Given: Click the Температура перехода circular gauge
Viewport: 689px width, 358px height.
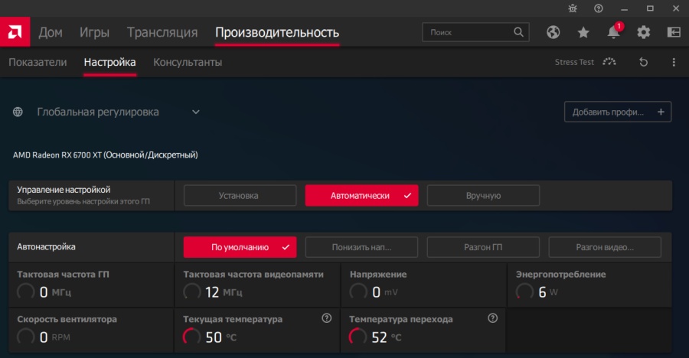Looking at the screenshot, I should [x=358, y=337].
